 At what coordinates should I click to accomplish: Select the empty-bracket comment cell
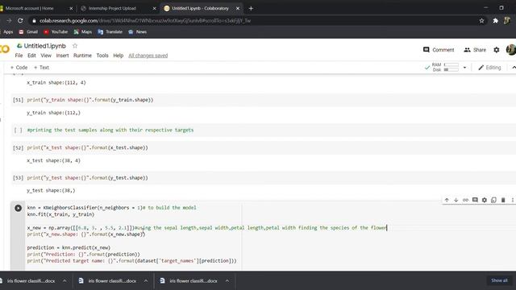point(264,130)
